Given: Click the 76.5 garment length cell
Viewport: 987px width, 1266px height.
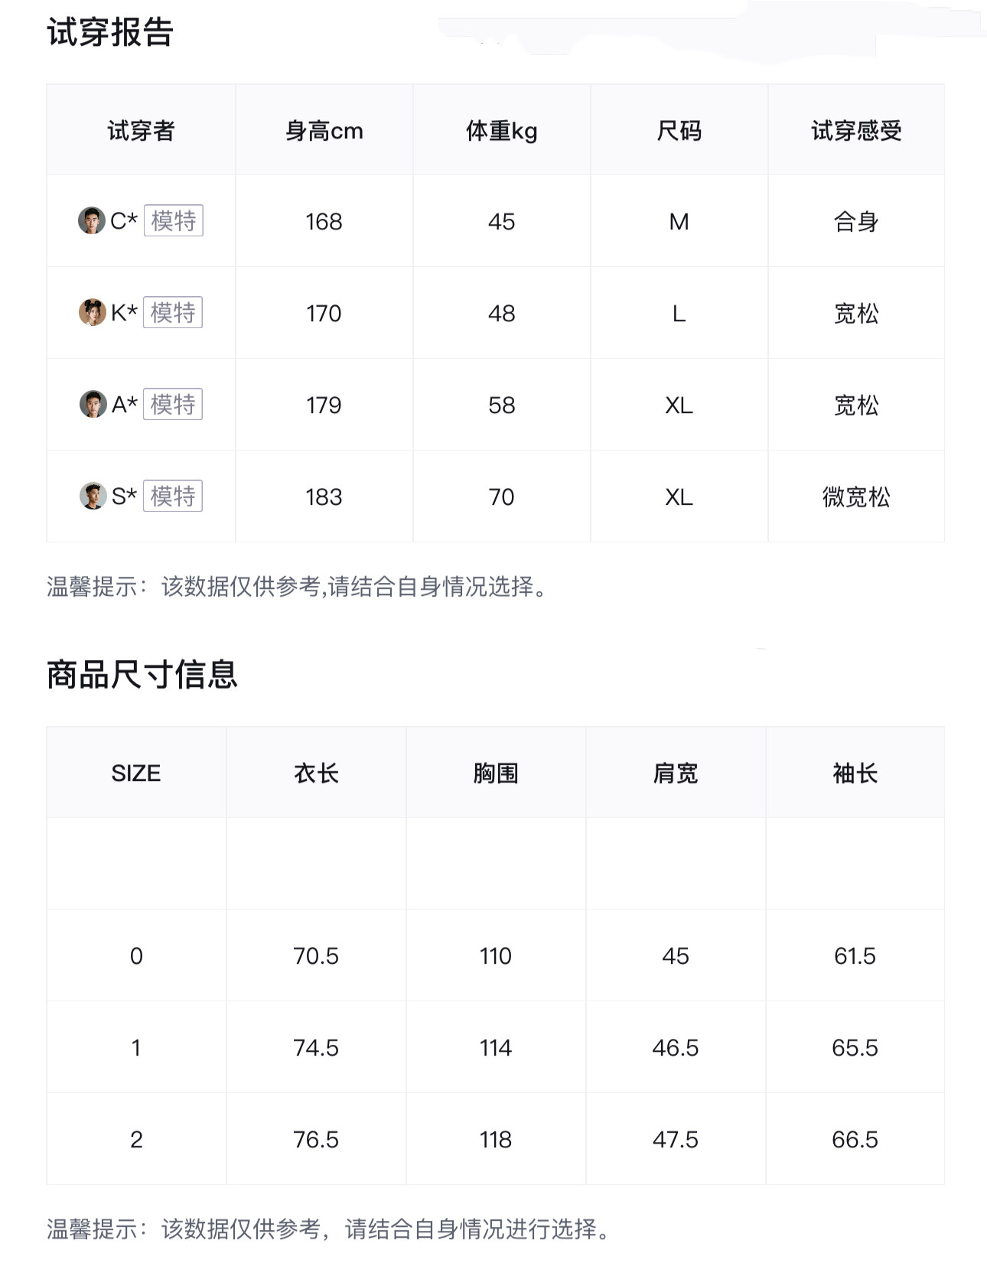Looking at the screenshot, I should coord(316,1140).
